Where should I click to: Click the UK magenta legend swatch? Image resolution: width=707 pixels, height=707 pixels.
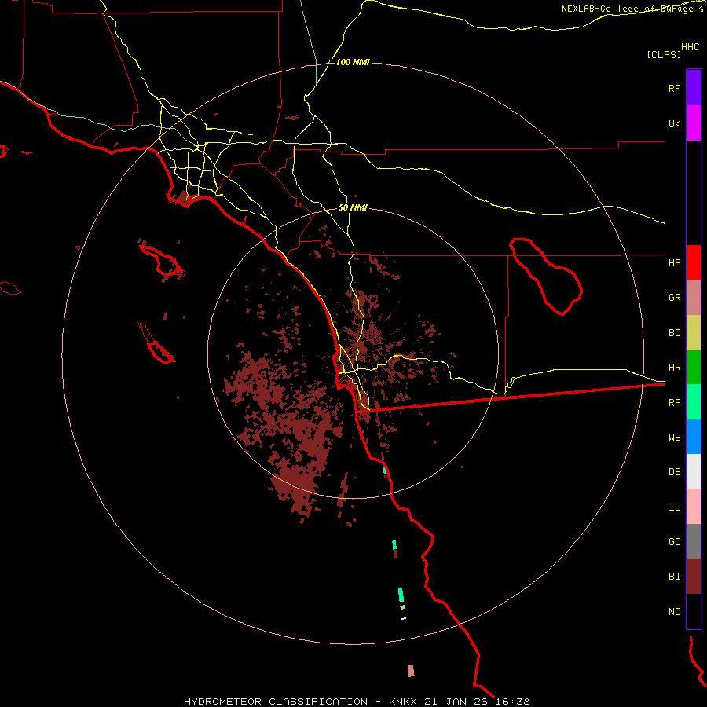pos(694,123)
